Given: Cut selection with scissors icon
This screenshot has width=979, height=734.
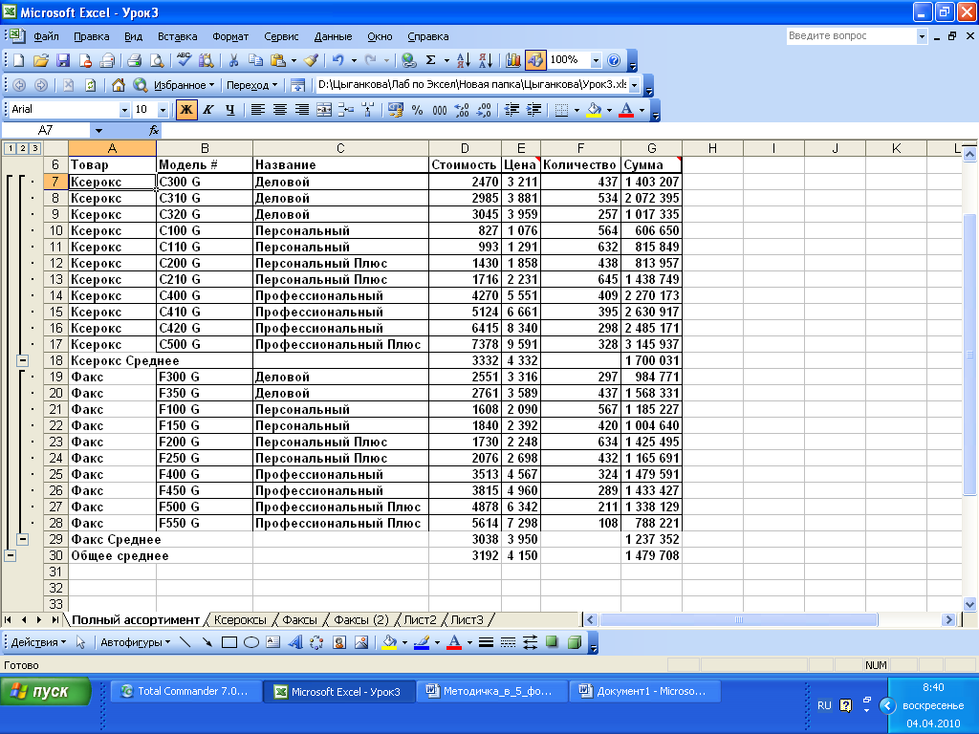Looking at the screenshot, I should tap(233, 60).
